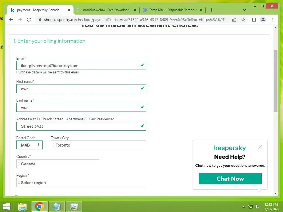Open a new browser tab
This screenshot has height=212, width=283.
212,10
